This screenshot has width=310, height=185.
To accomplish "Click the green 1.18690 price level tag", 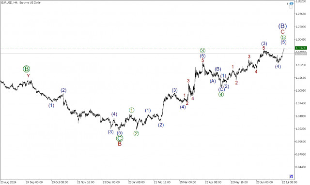I will [301, 48].
